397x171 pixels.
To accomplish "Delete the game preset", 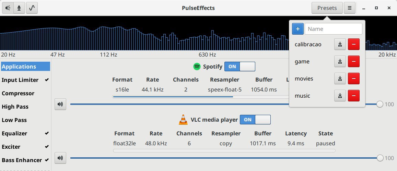I will [x=354, y=62].
